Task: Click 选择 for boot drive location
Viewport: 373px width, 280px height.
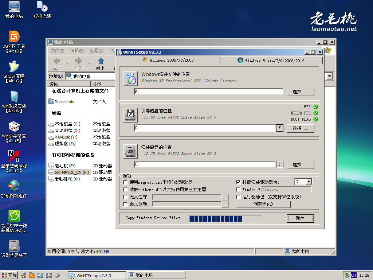Action: pos(301,128)
